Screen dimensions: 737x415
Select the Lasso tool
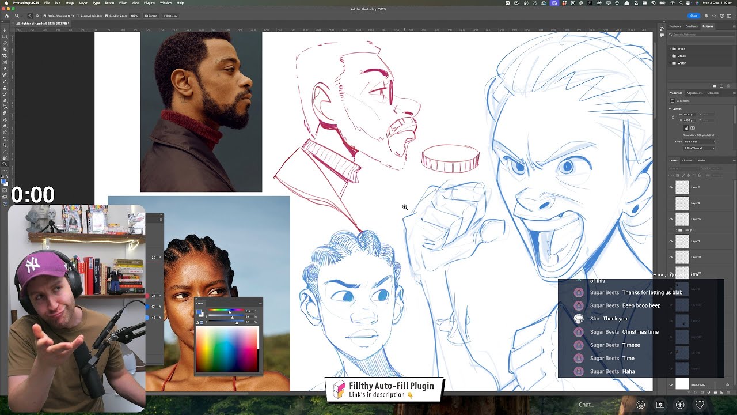click(x=5, y=43)
